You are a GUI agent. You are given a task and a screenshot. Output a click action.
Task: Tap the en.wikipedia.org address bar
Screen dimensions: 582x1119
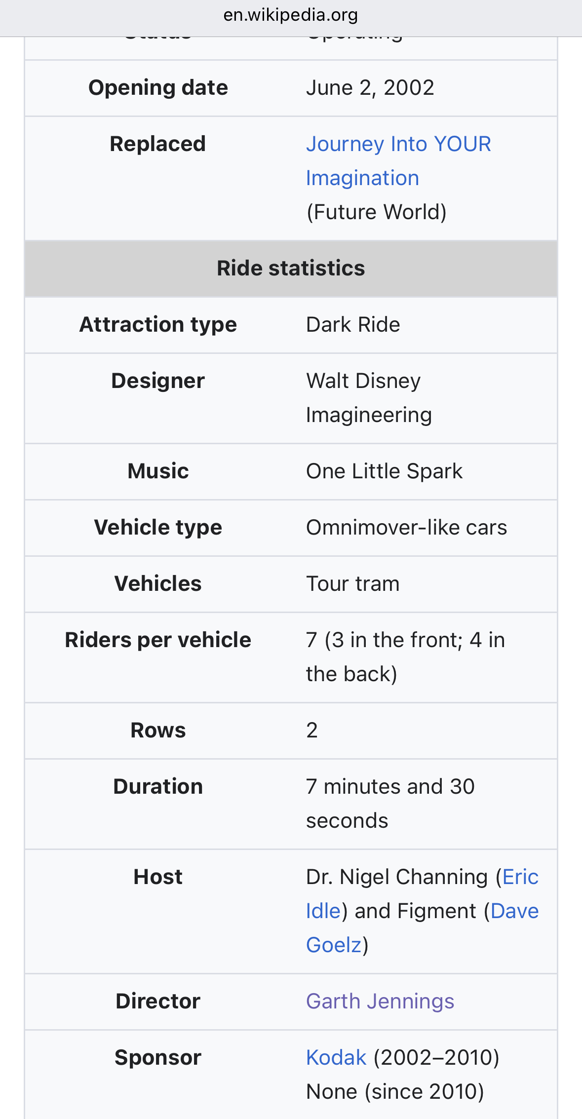[x=291, y=15]
